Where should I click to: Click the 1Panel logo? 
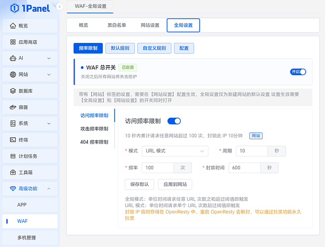[30, 8]
